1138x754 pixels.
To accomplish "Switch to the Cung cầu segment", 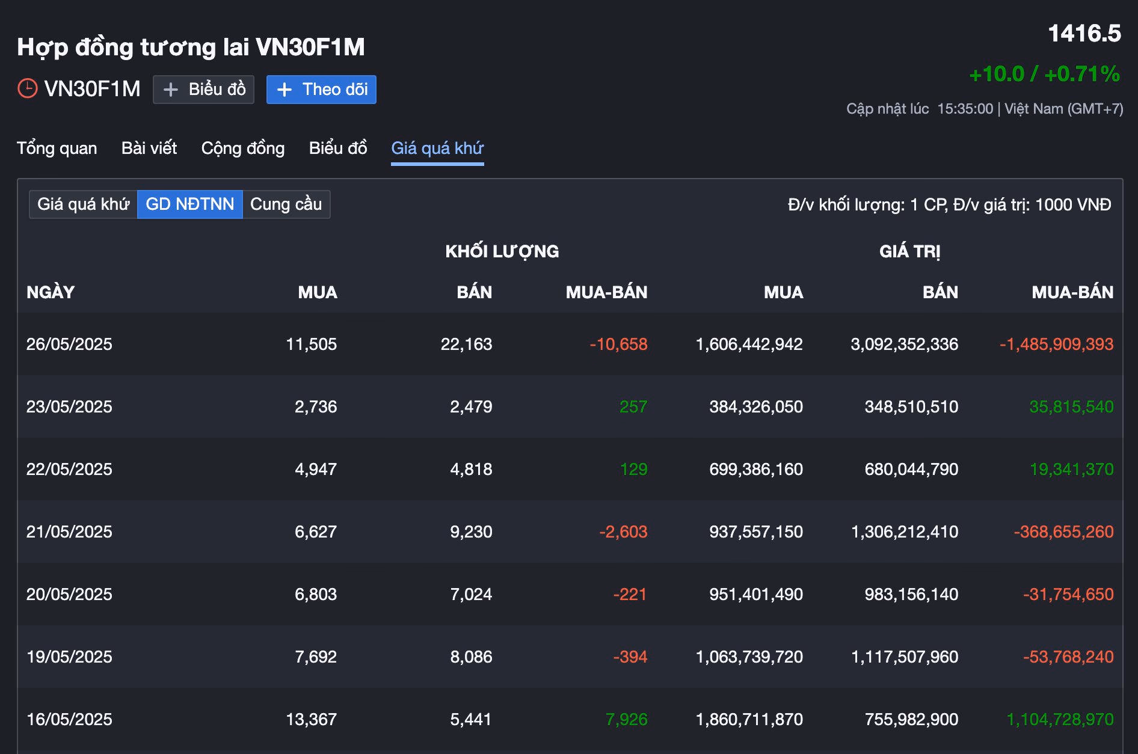I will [286, 204].
